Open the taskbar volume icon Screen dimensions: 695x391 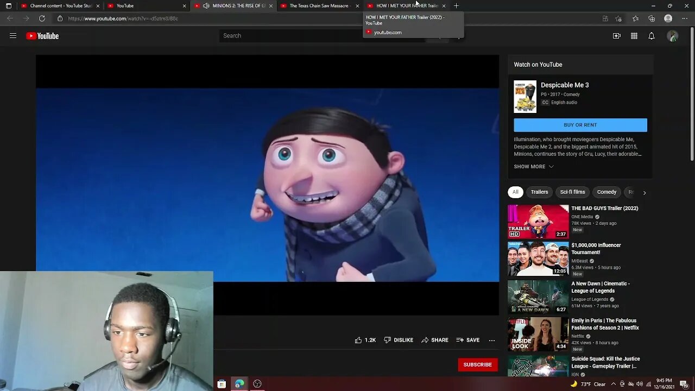click(639, 384)
